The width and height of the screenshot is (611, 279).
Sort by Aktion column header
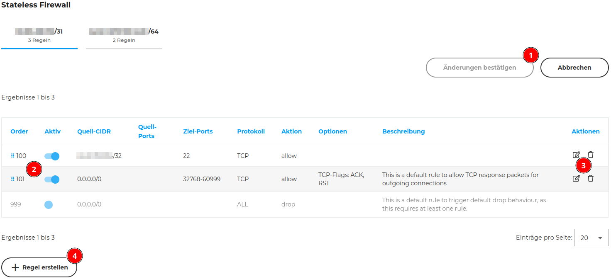click(291, 131)
